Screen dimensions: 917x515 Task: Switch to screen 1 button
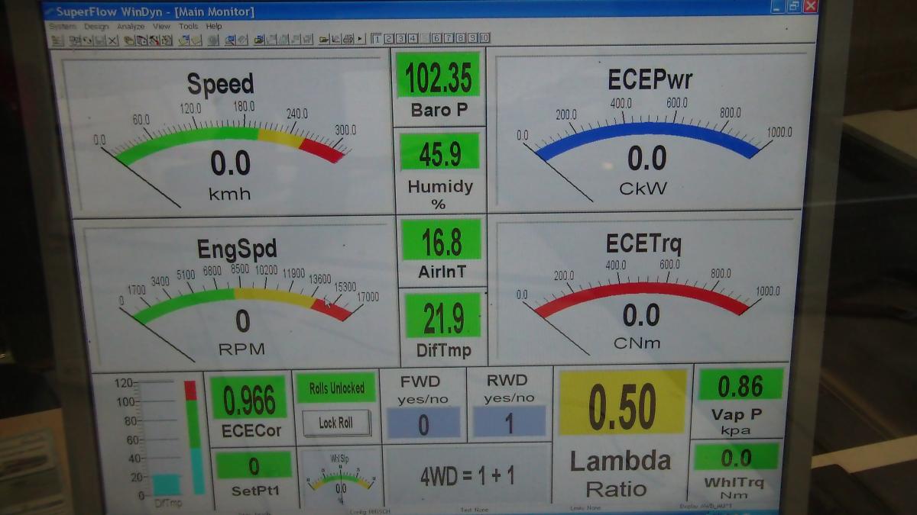click(x=377, y=39)
